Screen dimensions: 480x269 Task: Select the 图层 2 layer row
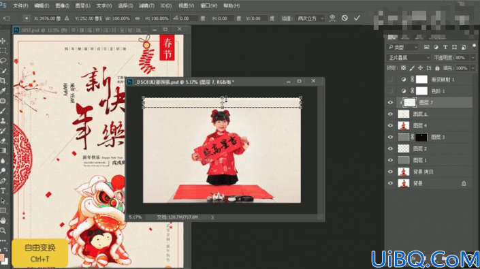[428, 148]
